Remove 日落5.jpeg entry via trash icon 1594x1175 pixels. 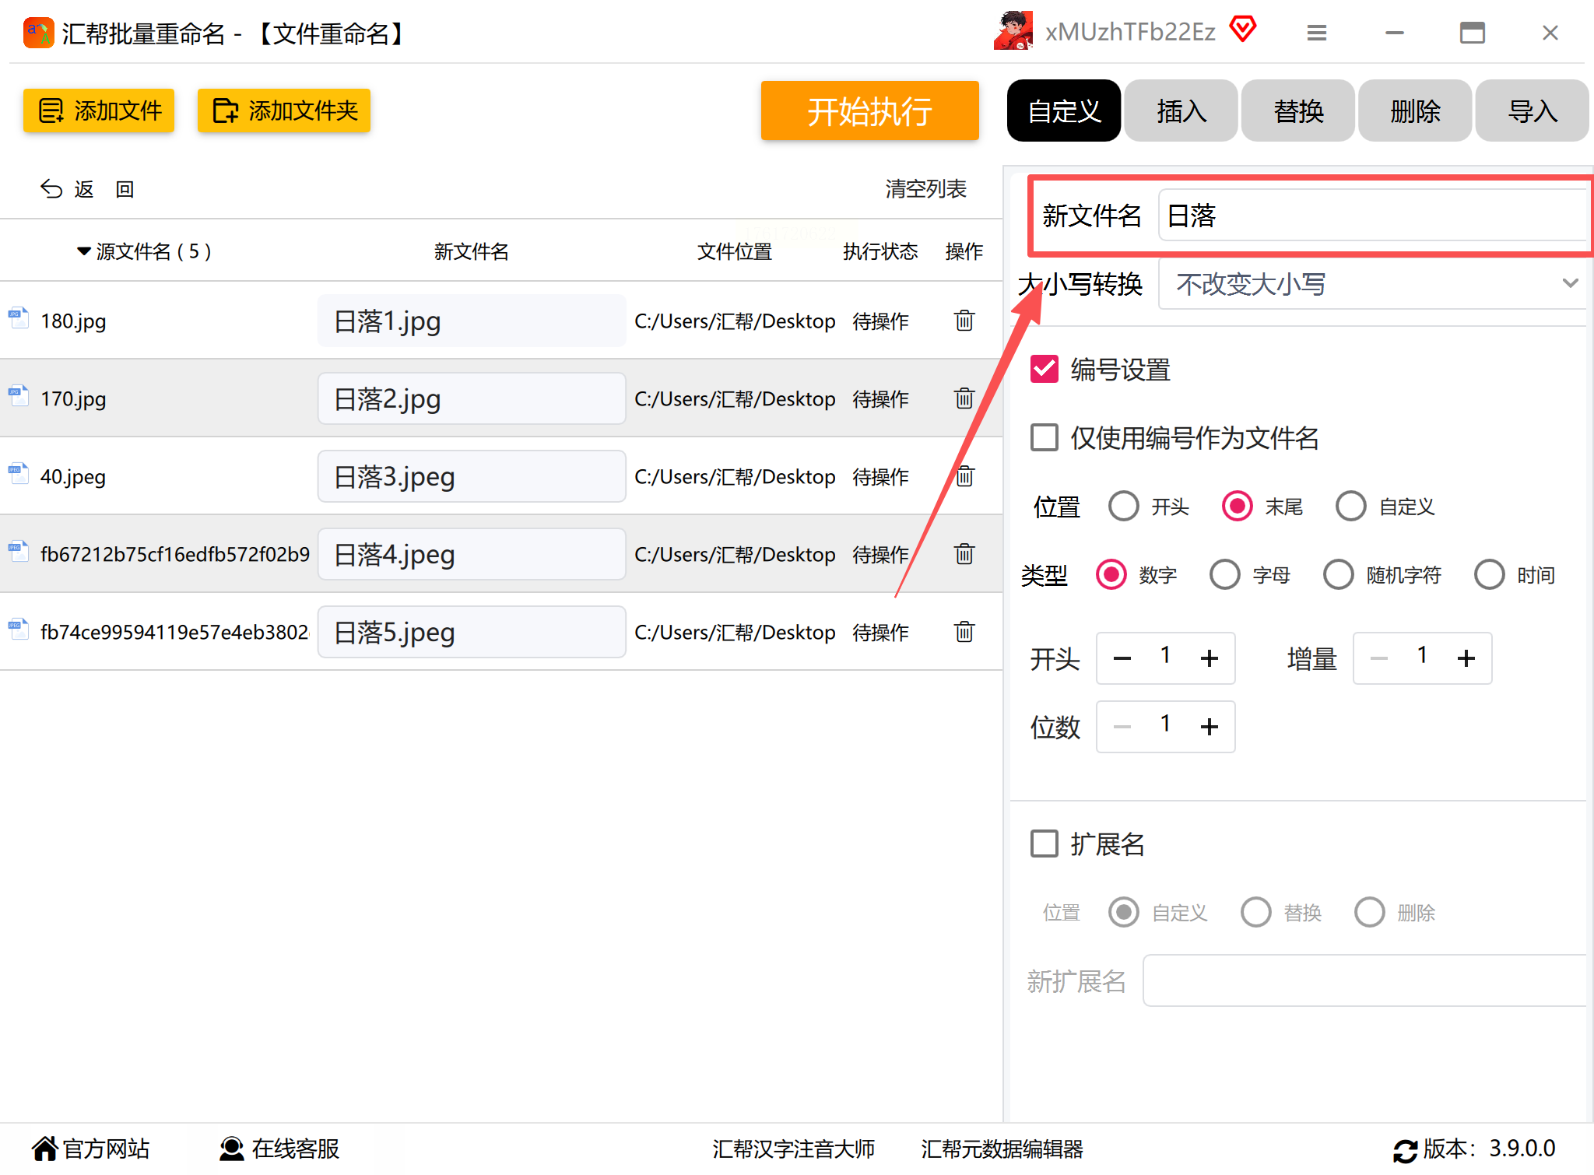point(964,632)
